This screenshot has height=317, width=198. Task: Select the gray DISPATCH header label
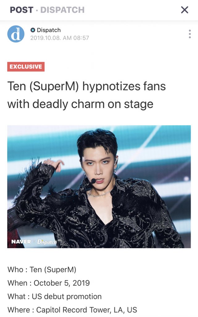(x=62, y=10)
